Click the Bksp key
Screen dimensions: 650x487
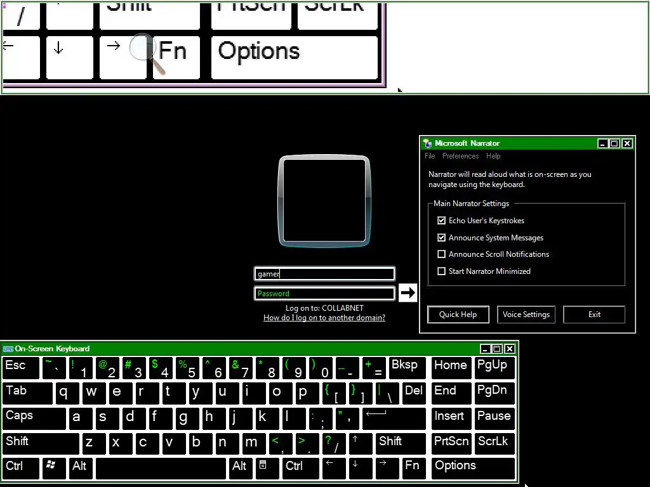[407, 368]
